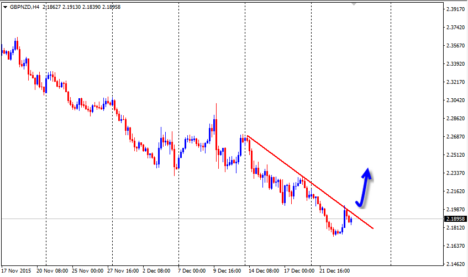Click price axis label 2.25120
This screenshot has width=468, height=277.
pyautogui.click(x=455, y=155)
